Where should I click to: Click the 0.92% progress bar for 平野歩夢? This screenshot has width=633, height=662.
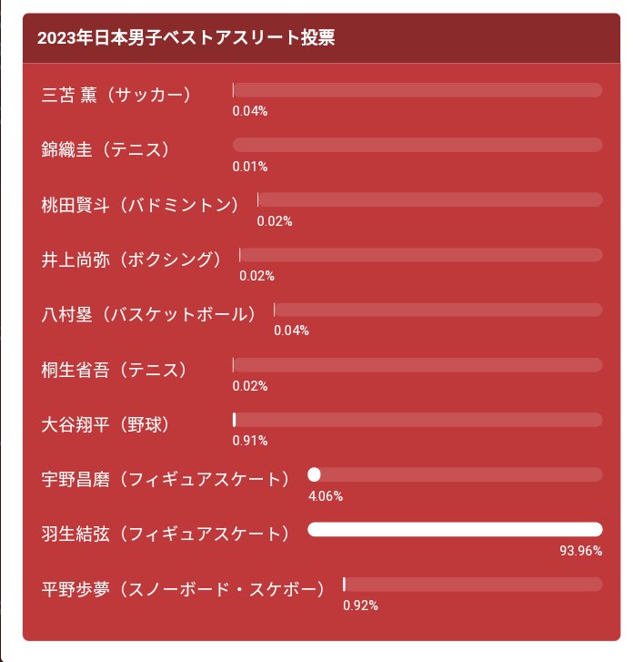click(473, 585)
